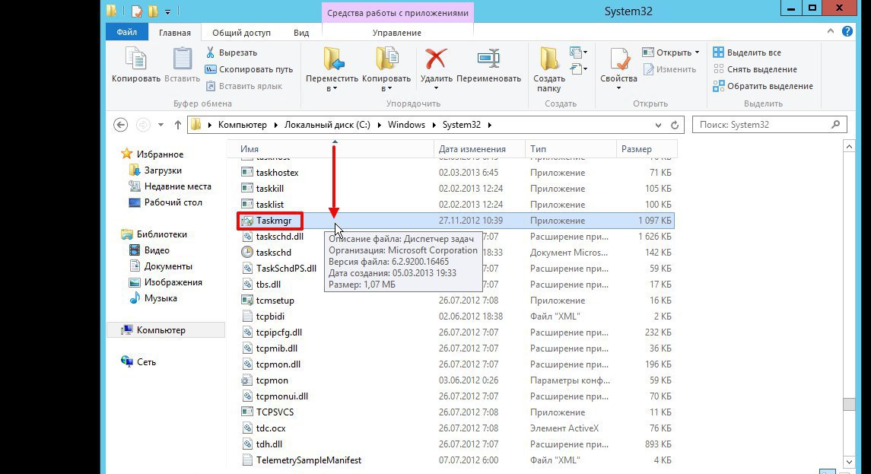Open the Открыть dropdown arrow

[697, 52]
